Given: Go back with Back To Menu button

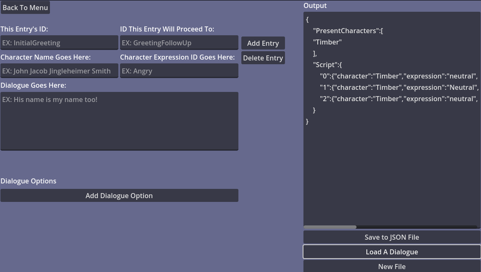Looking at the screenshot, I should [x=25, y=8].
